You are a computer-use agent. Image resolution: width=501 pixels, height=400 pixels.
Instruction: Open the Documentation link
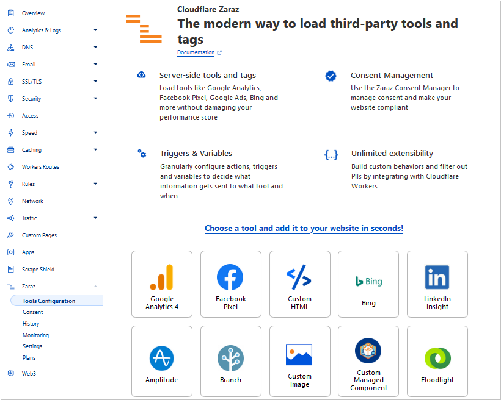pos(196,52)
